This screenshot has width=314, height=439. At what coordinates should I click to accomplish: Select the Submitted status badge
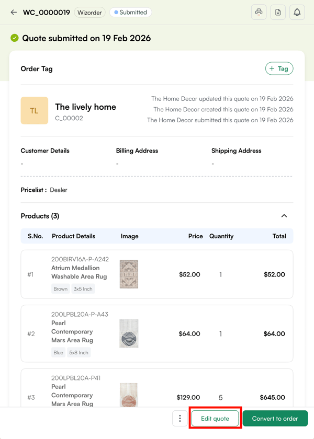130,12
